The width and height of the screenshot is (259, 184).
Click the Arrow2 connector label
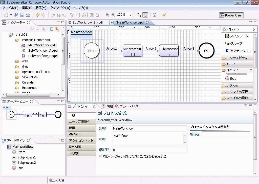point(151,49)
